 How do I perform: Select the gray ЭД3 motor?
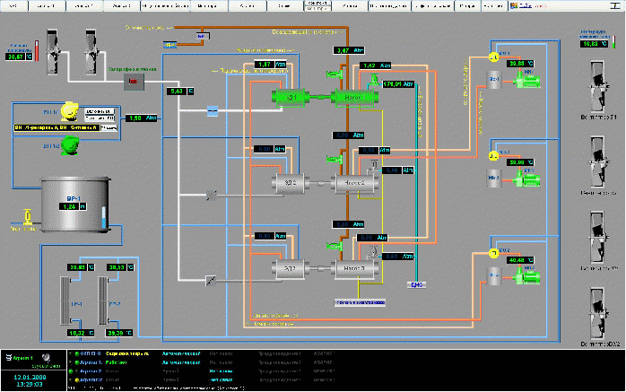(x=290, y=268)
